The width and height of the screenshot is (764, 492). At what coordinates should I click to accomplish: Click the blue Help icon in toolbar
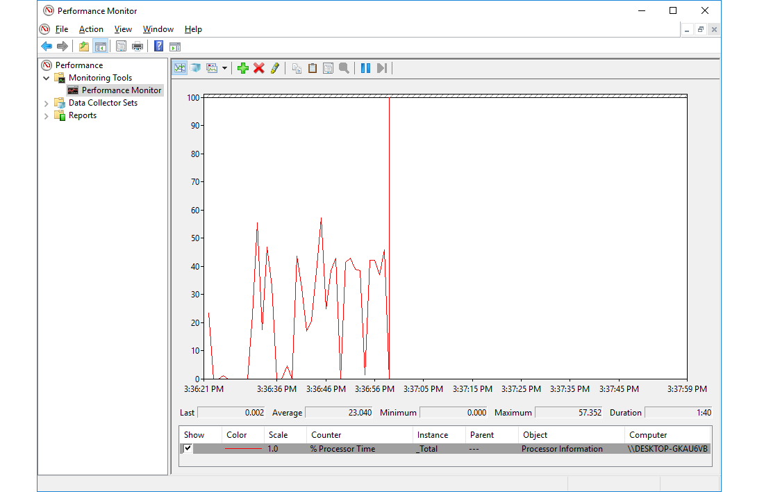pos(158,47)
